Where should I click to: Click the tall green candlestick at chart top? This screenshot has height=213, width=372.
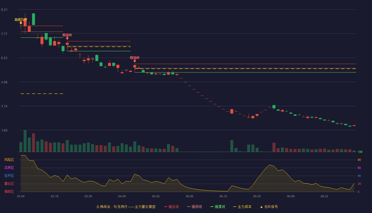pos(33,19)
